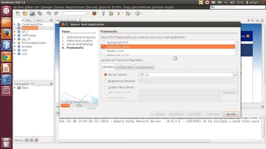The height and width of the screenshot is (149, 266).
Task: Uncheck the JavaServer Faces framework checkbox
Action: pyautogui.click(x=103, y=47)
